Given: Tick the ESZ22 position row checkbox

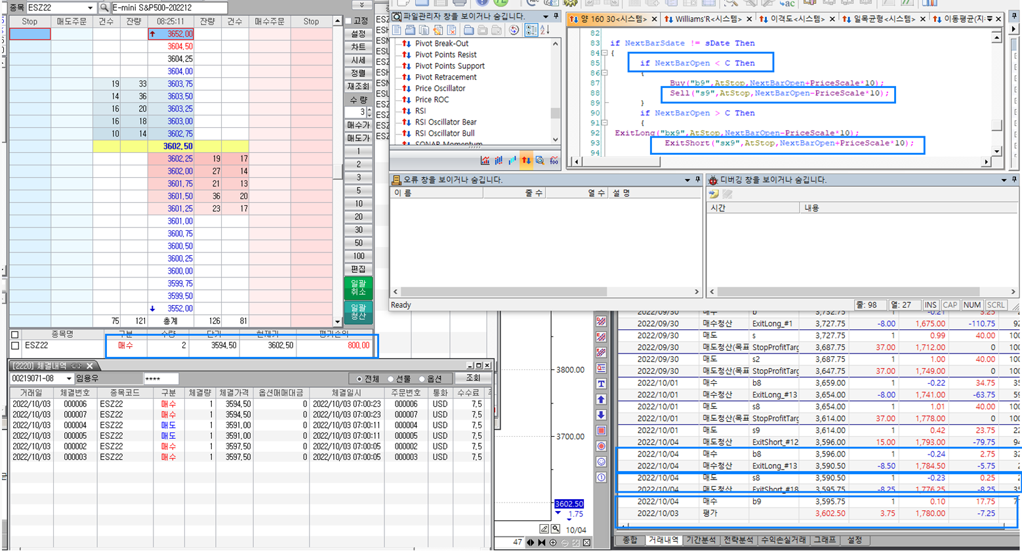Looking at the screenshot, I should [x=15, y=346].
